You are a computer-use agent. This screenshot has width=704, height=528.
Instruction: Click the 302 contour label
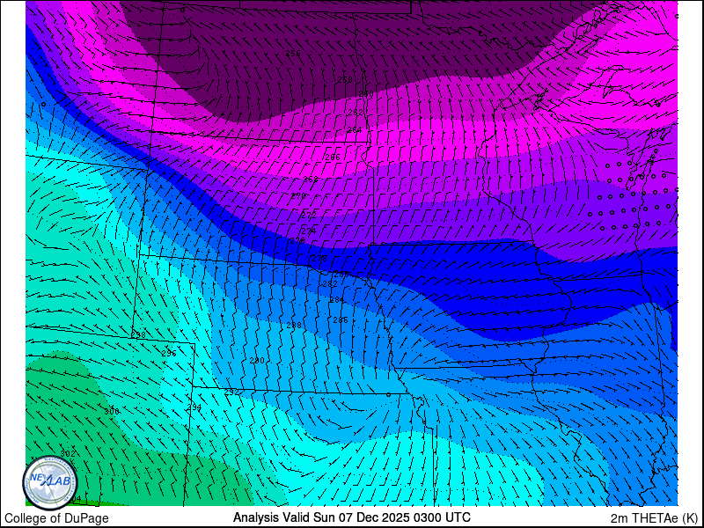[x=68, y=454]
